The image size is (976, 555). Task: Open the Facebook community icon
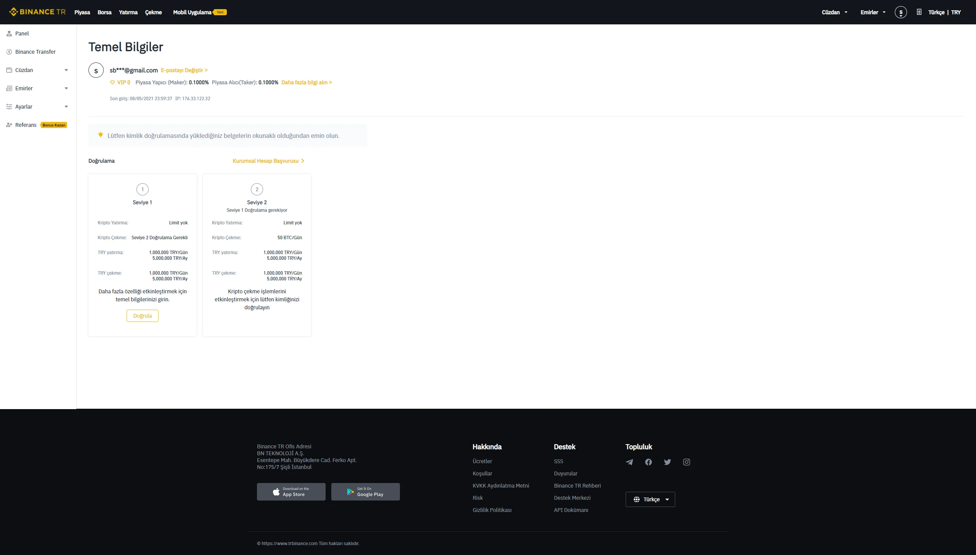coord(649,462)
